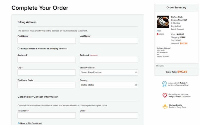Viewport: 200px width, 125px height.
Task: Click the Zip/Postal Code field
Action: (46, 85)
